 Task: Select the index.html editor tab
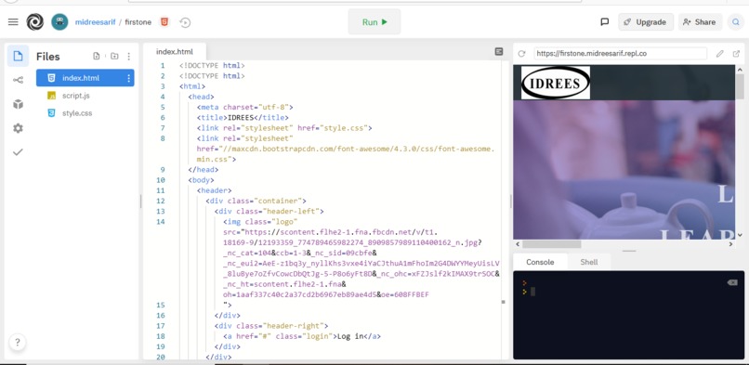click(175, 51)
